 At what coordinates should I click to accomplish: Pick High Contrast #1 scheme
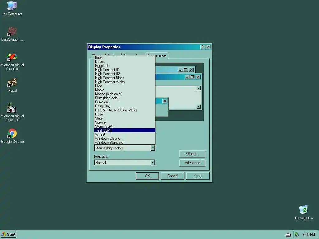[x=125, y=70]
